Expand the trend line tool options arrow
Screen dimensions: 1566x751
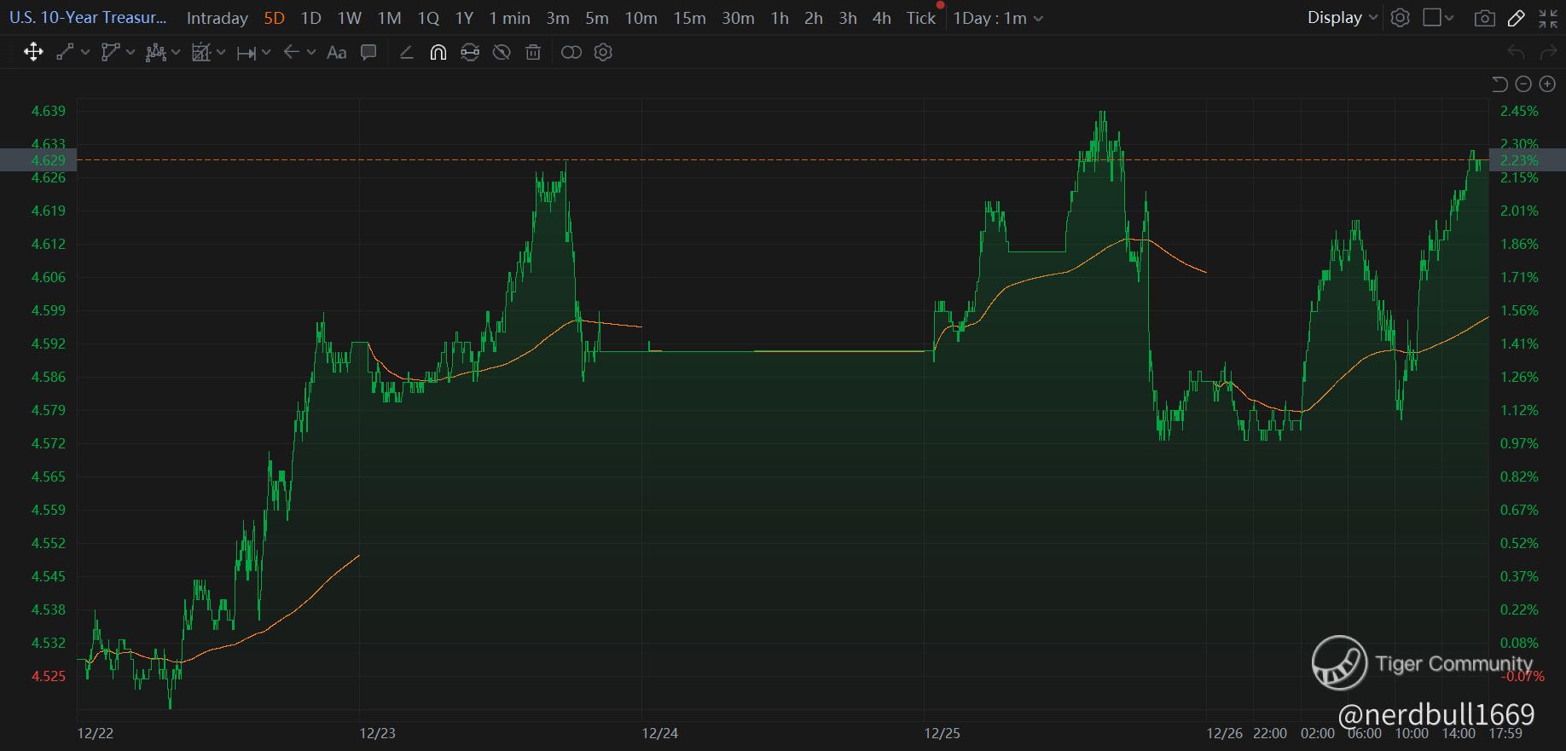coord(85,53)
